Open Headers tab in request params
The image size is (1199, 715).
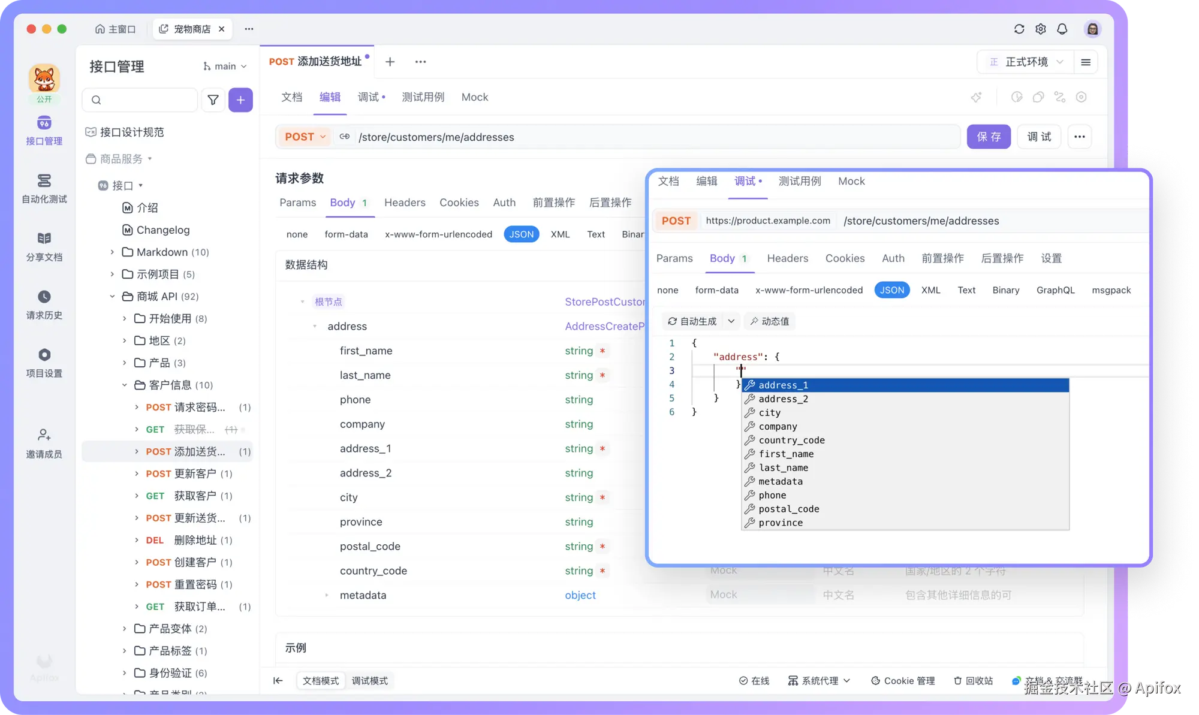click(405, 203)
